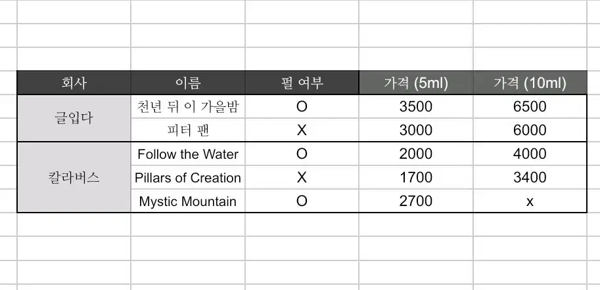Select the 3400 price cell
Image resolution: width=600 pixels, height=290 pixels.
530,178
